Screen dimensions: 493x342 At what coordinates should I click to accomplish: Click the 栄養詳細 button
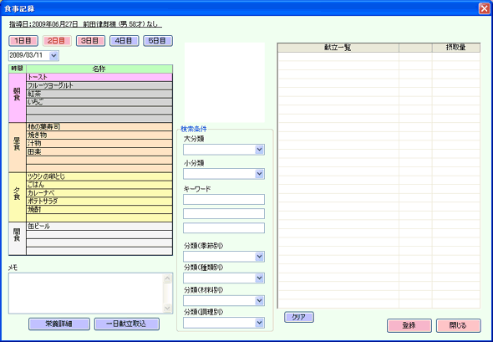tap(59, 324)
